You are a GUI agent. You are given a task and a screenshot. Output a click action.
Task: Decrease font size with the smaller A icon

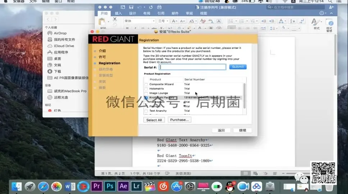click(182, 21)
